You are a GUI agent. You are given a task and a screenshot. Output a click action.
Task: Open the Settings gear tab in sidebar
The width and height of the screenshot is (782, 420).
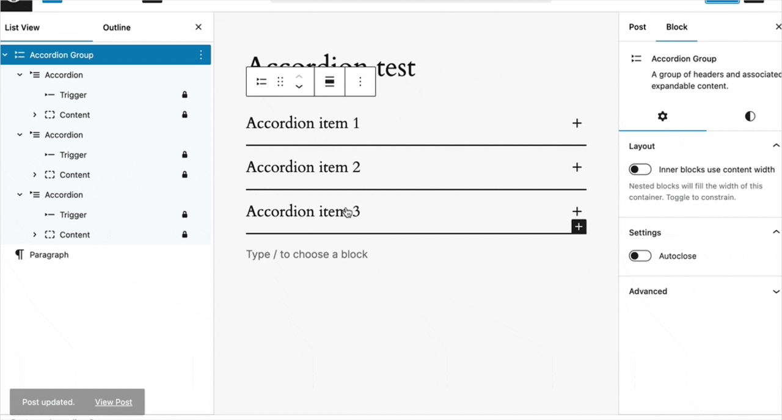662,116
